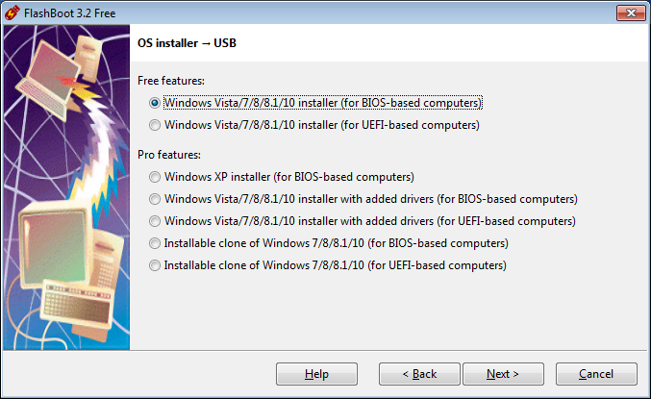Go back to the previous wizard step
Screen dimensions: 651x399
coord(419,374)
